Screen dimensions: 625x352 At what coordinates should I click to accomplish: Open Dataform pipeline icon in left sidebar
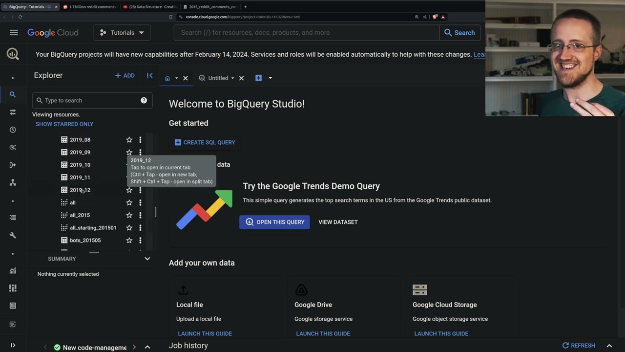tap(13, 165)
